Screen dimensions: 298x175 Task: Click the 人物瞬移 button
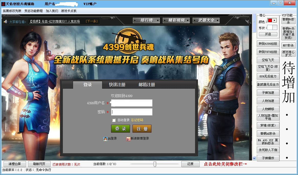coord(268,109)
